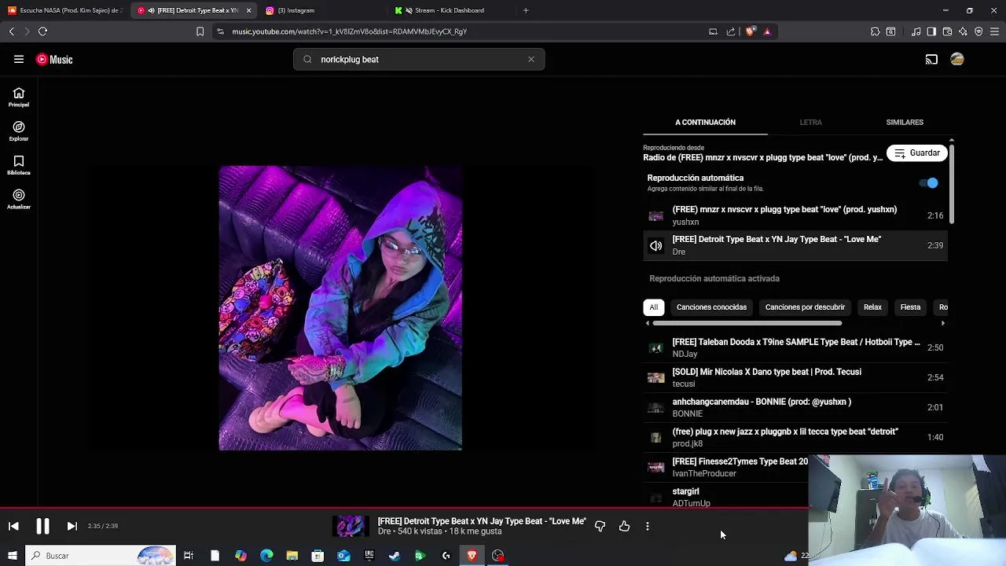Viewport: 1006px width, 566px height.
Task: Open Brave wallet toolbar icon
Action: click(x=947, y=31)
